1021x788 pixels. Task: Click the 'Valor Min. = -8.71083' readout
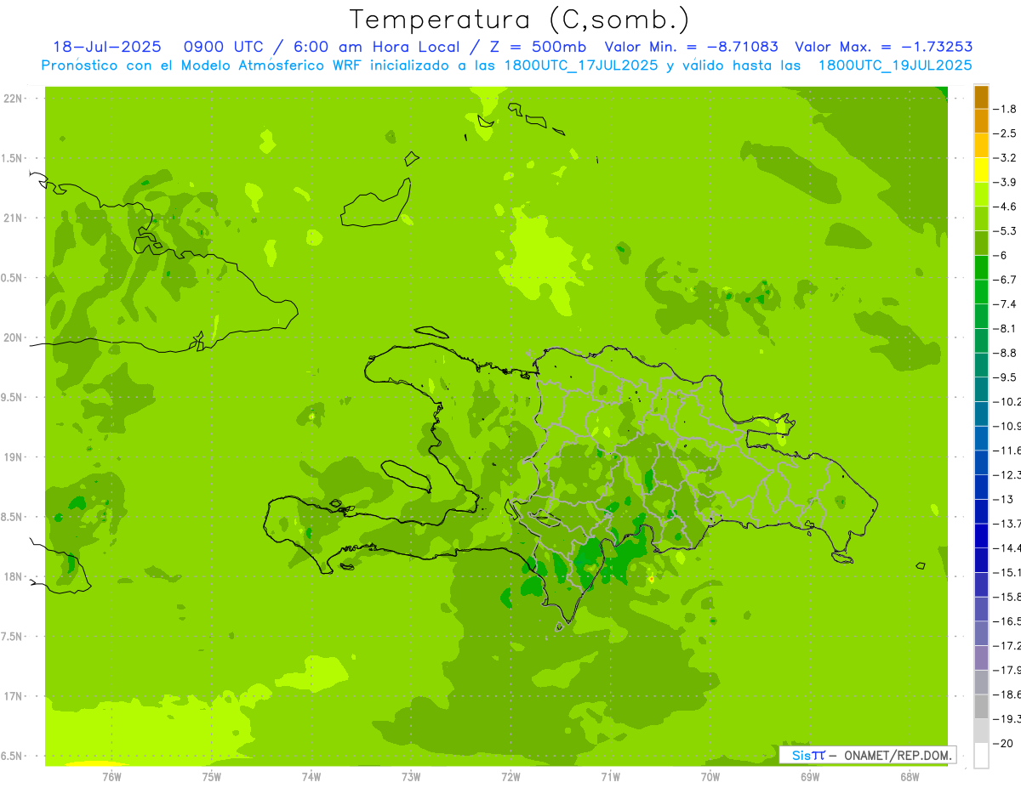point(691,47)
